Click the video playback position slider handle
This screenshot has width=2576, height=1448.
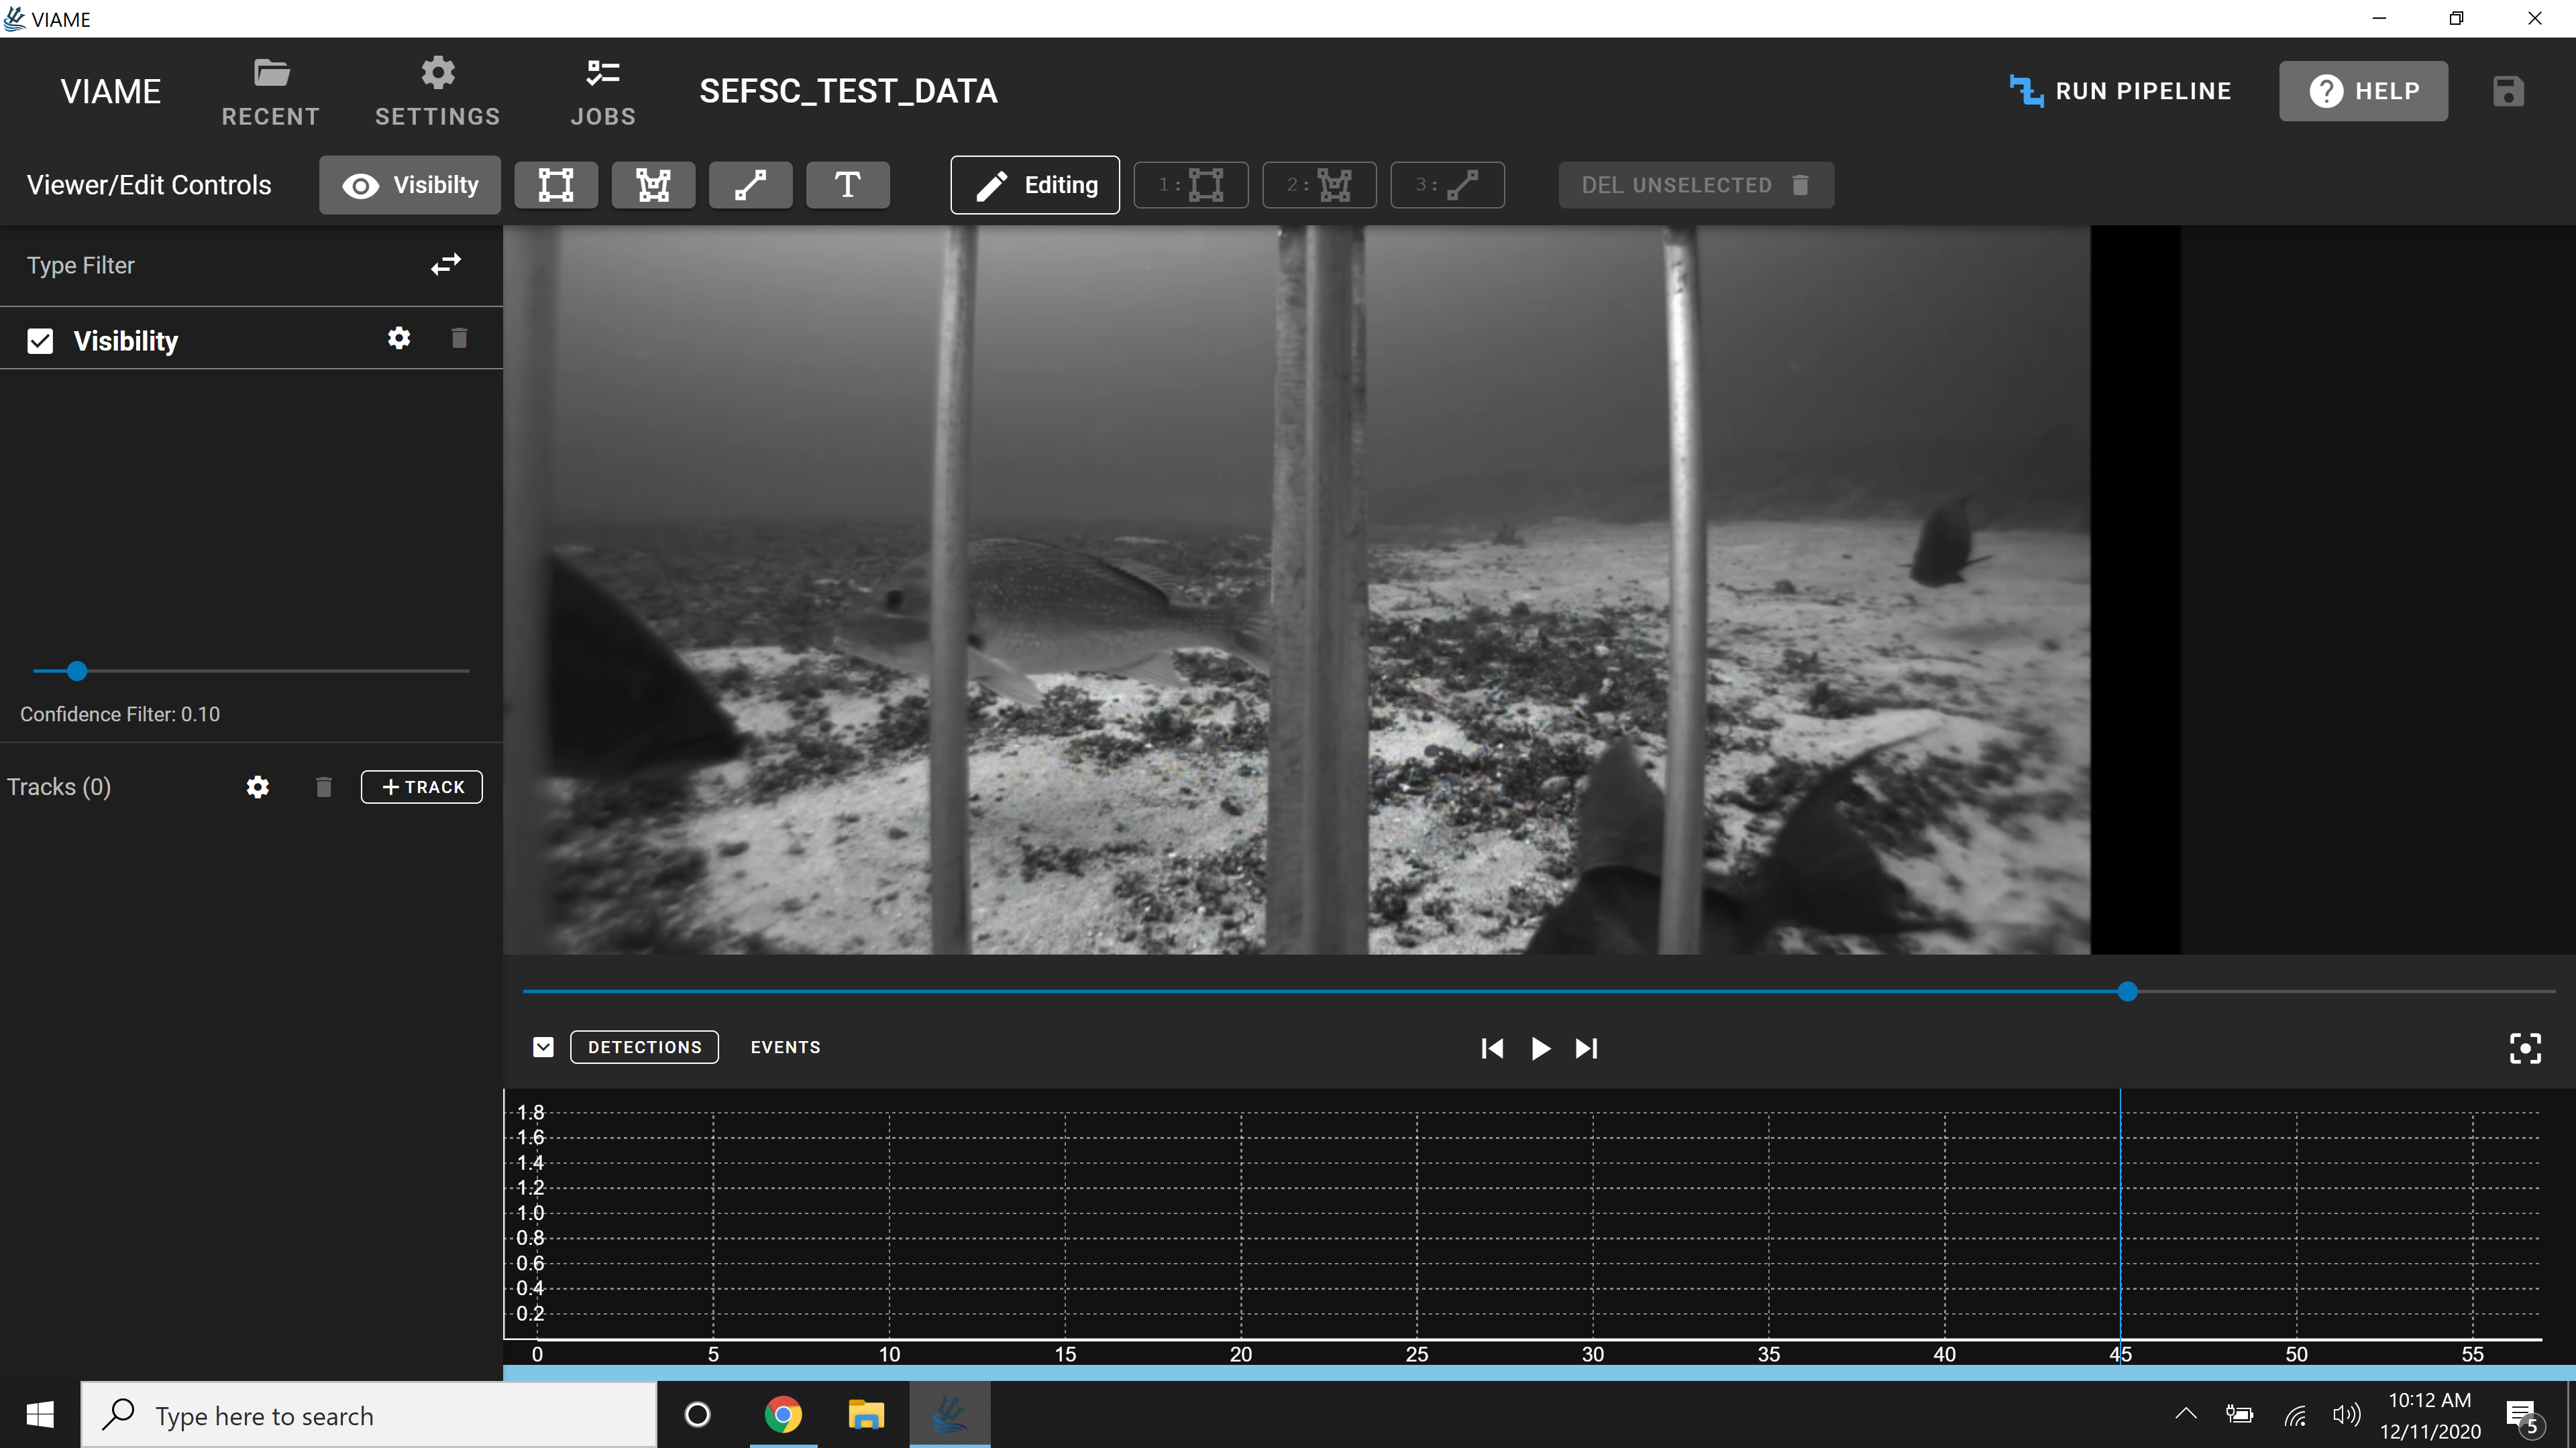tap(2128, 991)
